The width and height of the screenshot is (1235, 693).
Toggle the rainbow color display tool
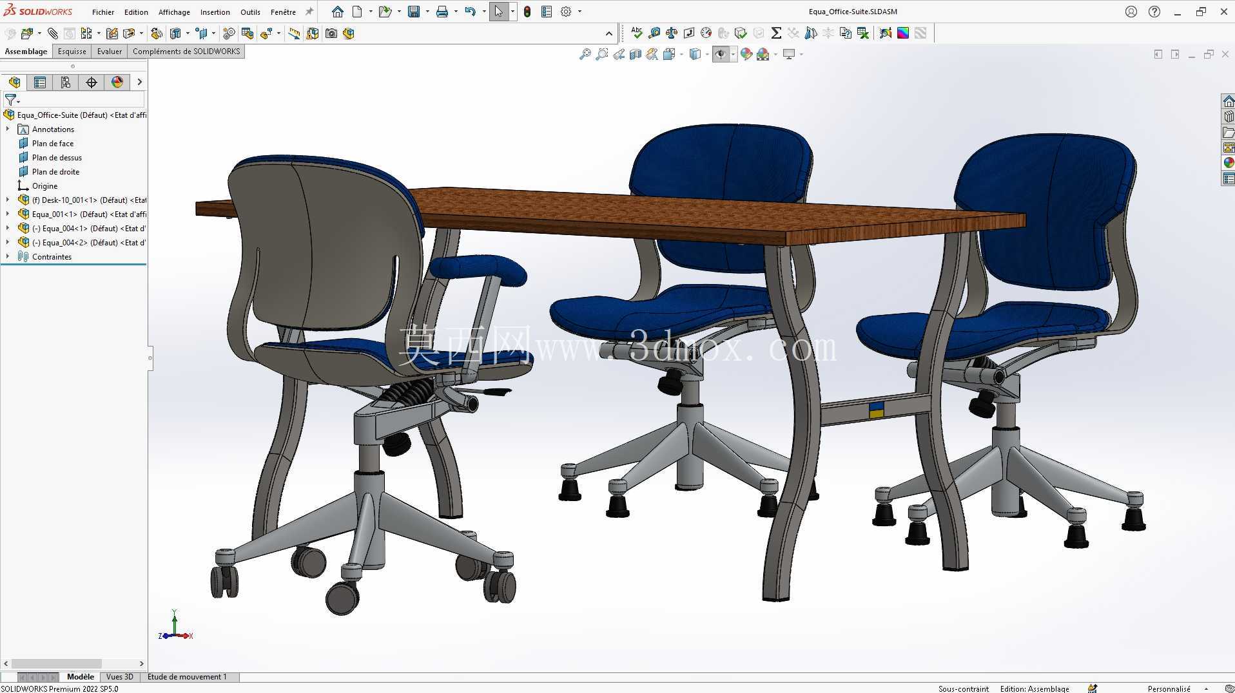pos(903,33)
